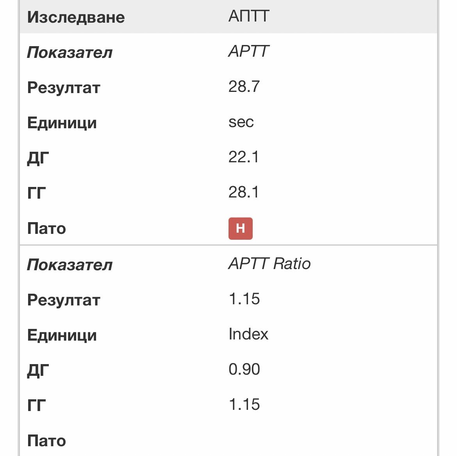Click the "ДГ" label next to 0.90
This screenshot has height=456, width=457.
pyautogui.click(x=38, y=370)
